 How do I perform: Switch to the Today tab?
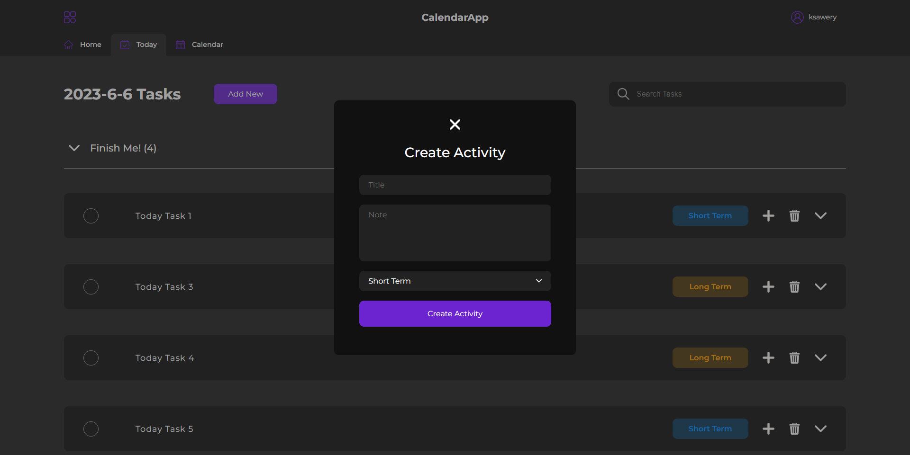tap(138, 45)
